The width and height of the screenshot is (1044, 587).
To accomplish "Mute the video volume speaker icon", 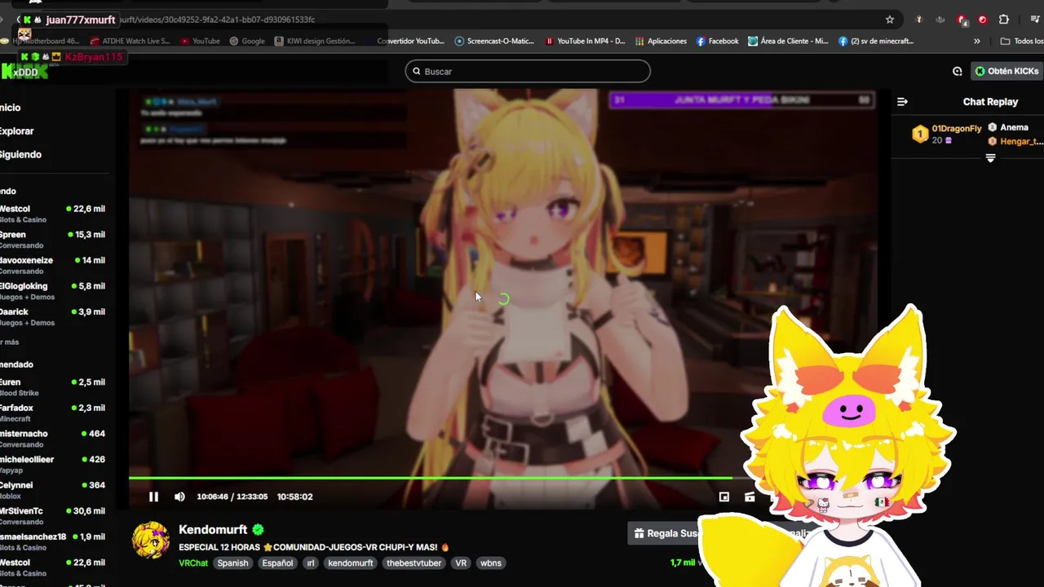I will click(179, 497).
